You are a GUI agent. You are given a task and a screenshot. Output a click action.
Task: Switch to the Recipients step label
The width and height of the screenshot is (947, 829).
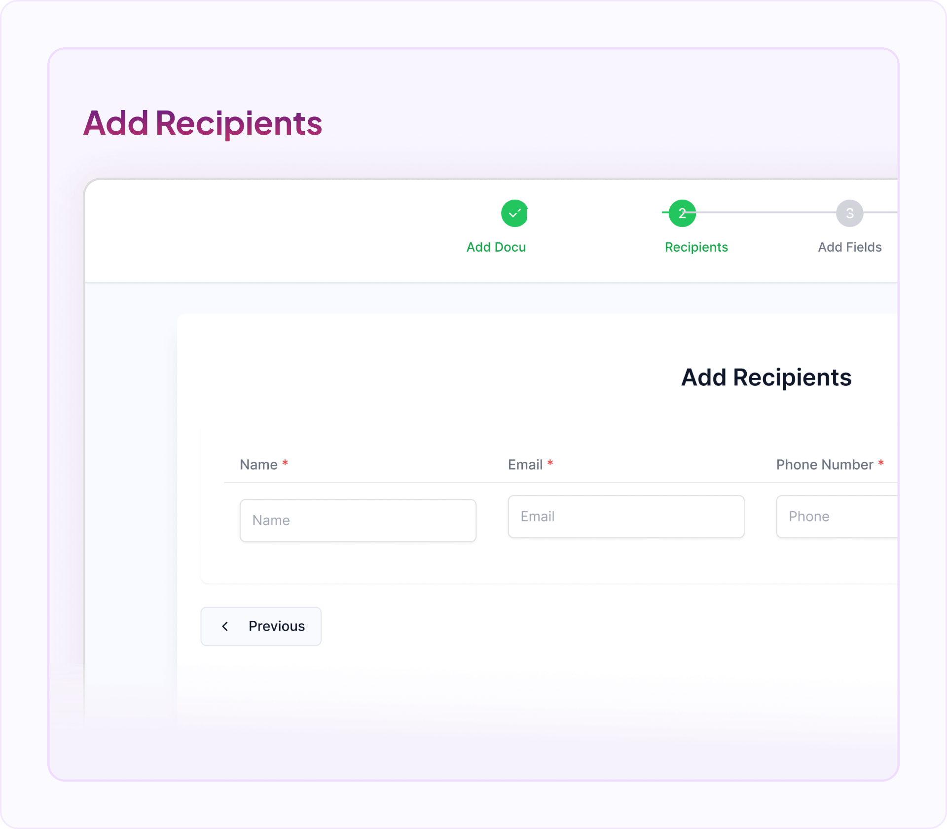pyautogui.click(x=696, y=247)
